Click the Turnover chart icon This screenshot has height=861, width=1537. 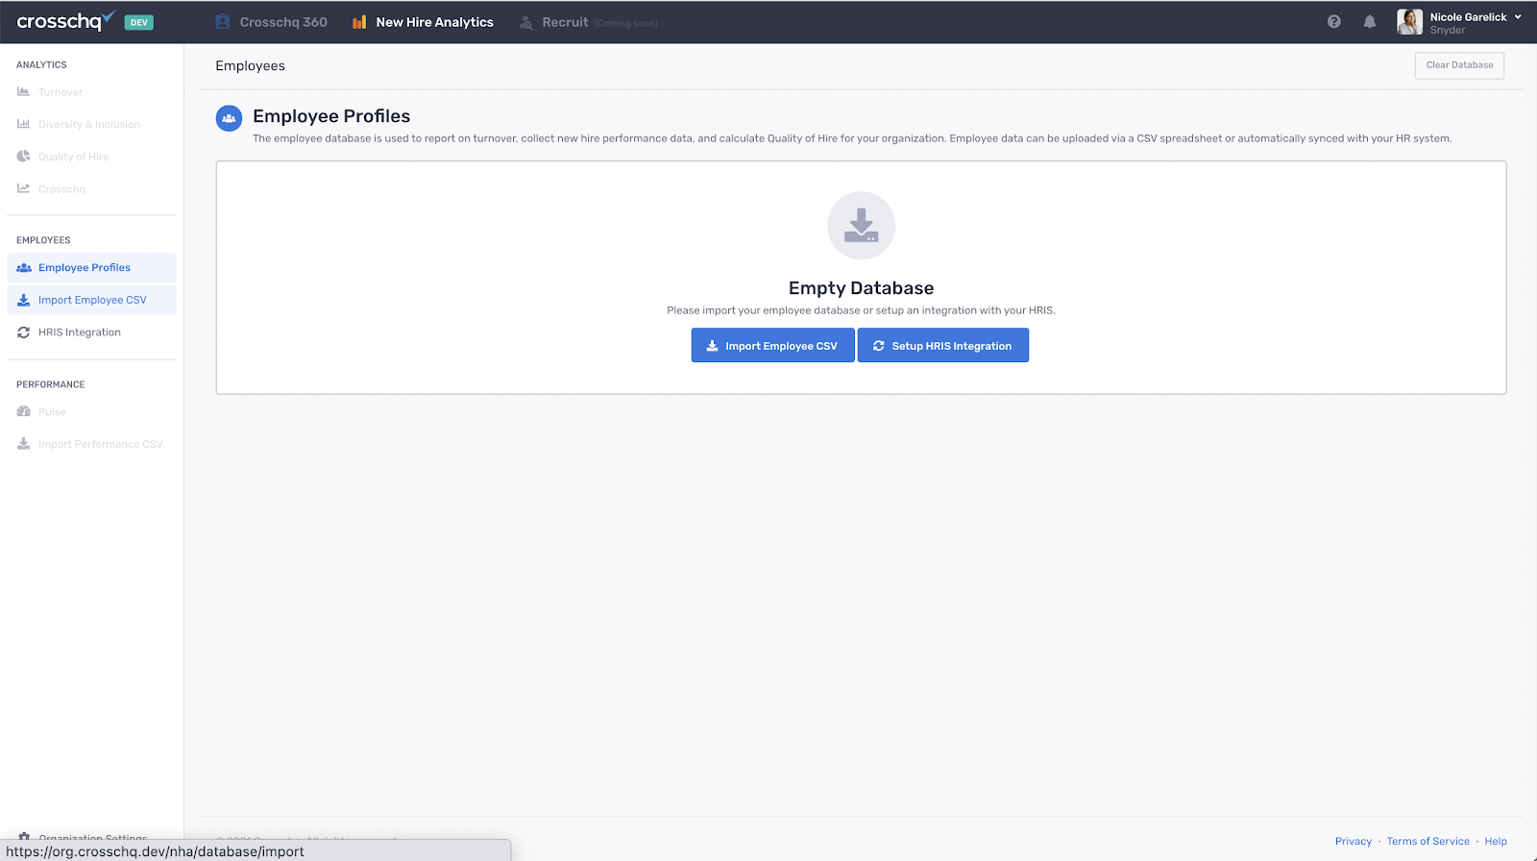[24, 92]
